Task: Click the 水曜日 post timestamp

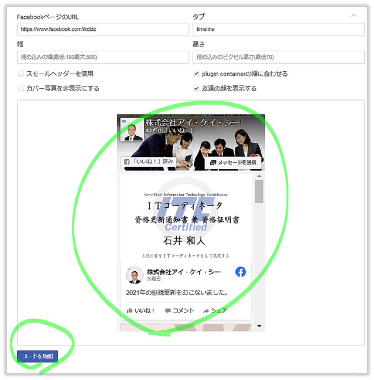Action: [x=154, y=279]
